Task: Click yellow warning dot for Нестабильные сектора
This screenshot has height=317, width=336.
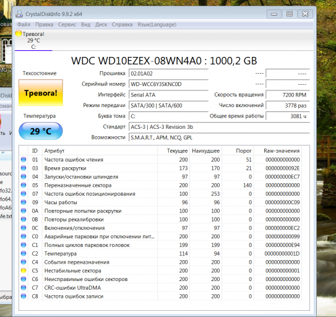Action: pyautogui.click(x=24, y=271)
